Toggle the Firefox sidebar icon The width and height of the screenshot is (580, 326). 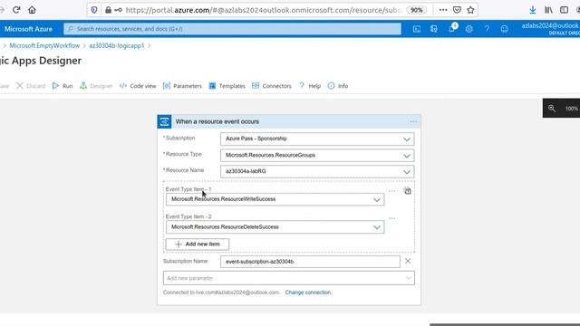564,10
